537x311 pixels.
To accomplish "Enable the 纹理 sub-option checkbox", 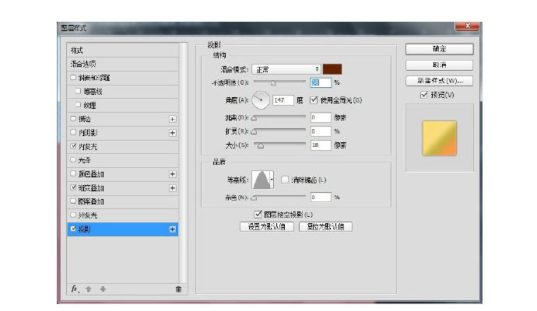I will [x=78, y=105].
